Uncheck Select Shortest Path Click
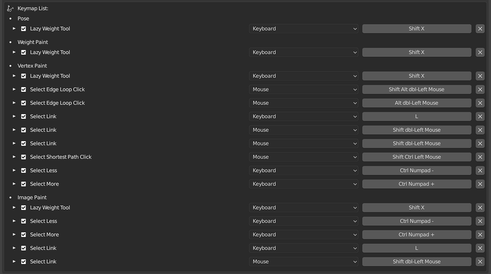Screen dimensions: 491x274 24,157
